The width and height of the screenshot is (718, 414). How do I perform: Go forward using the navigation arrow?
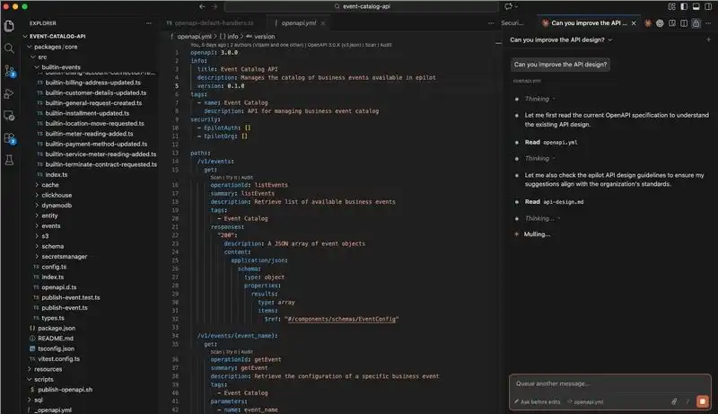[x=215, y=6]
